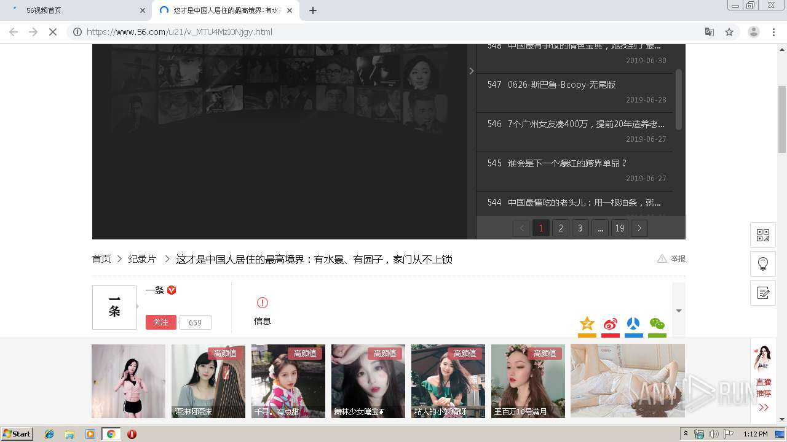The height and width of the screenshot is (442, 787).
Task: Open the volume icon in system tray
Action: pos(713,434)
